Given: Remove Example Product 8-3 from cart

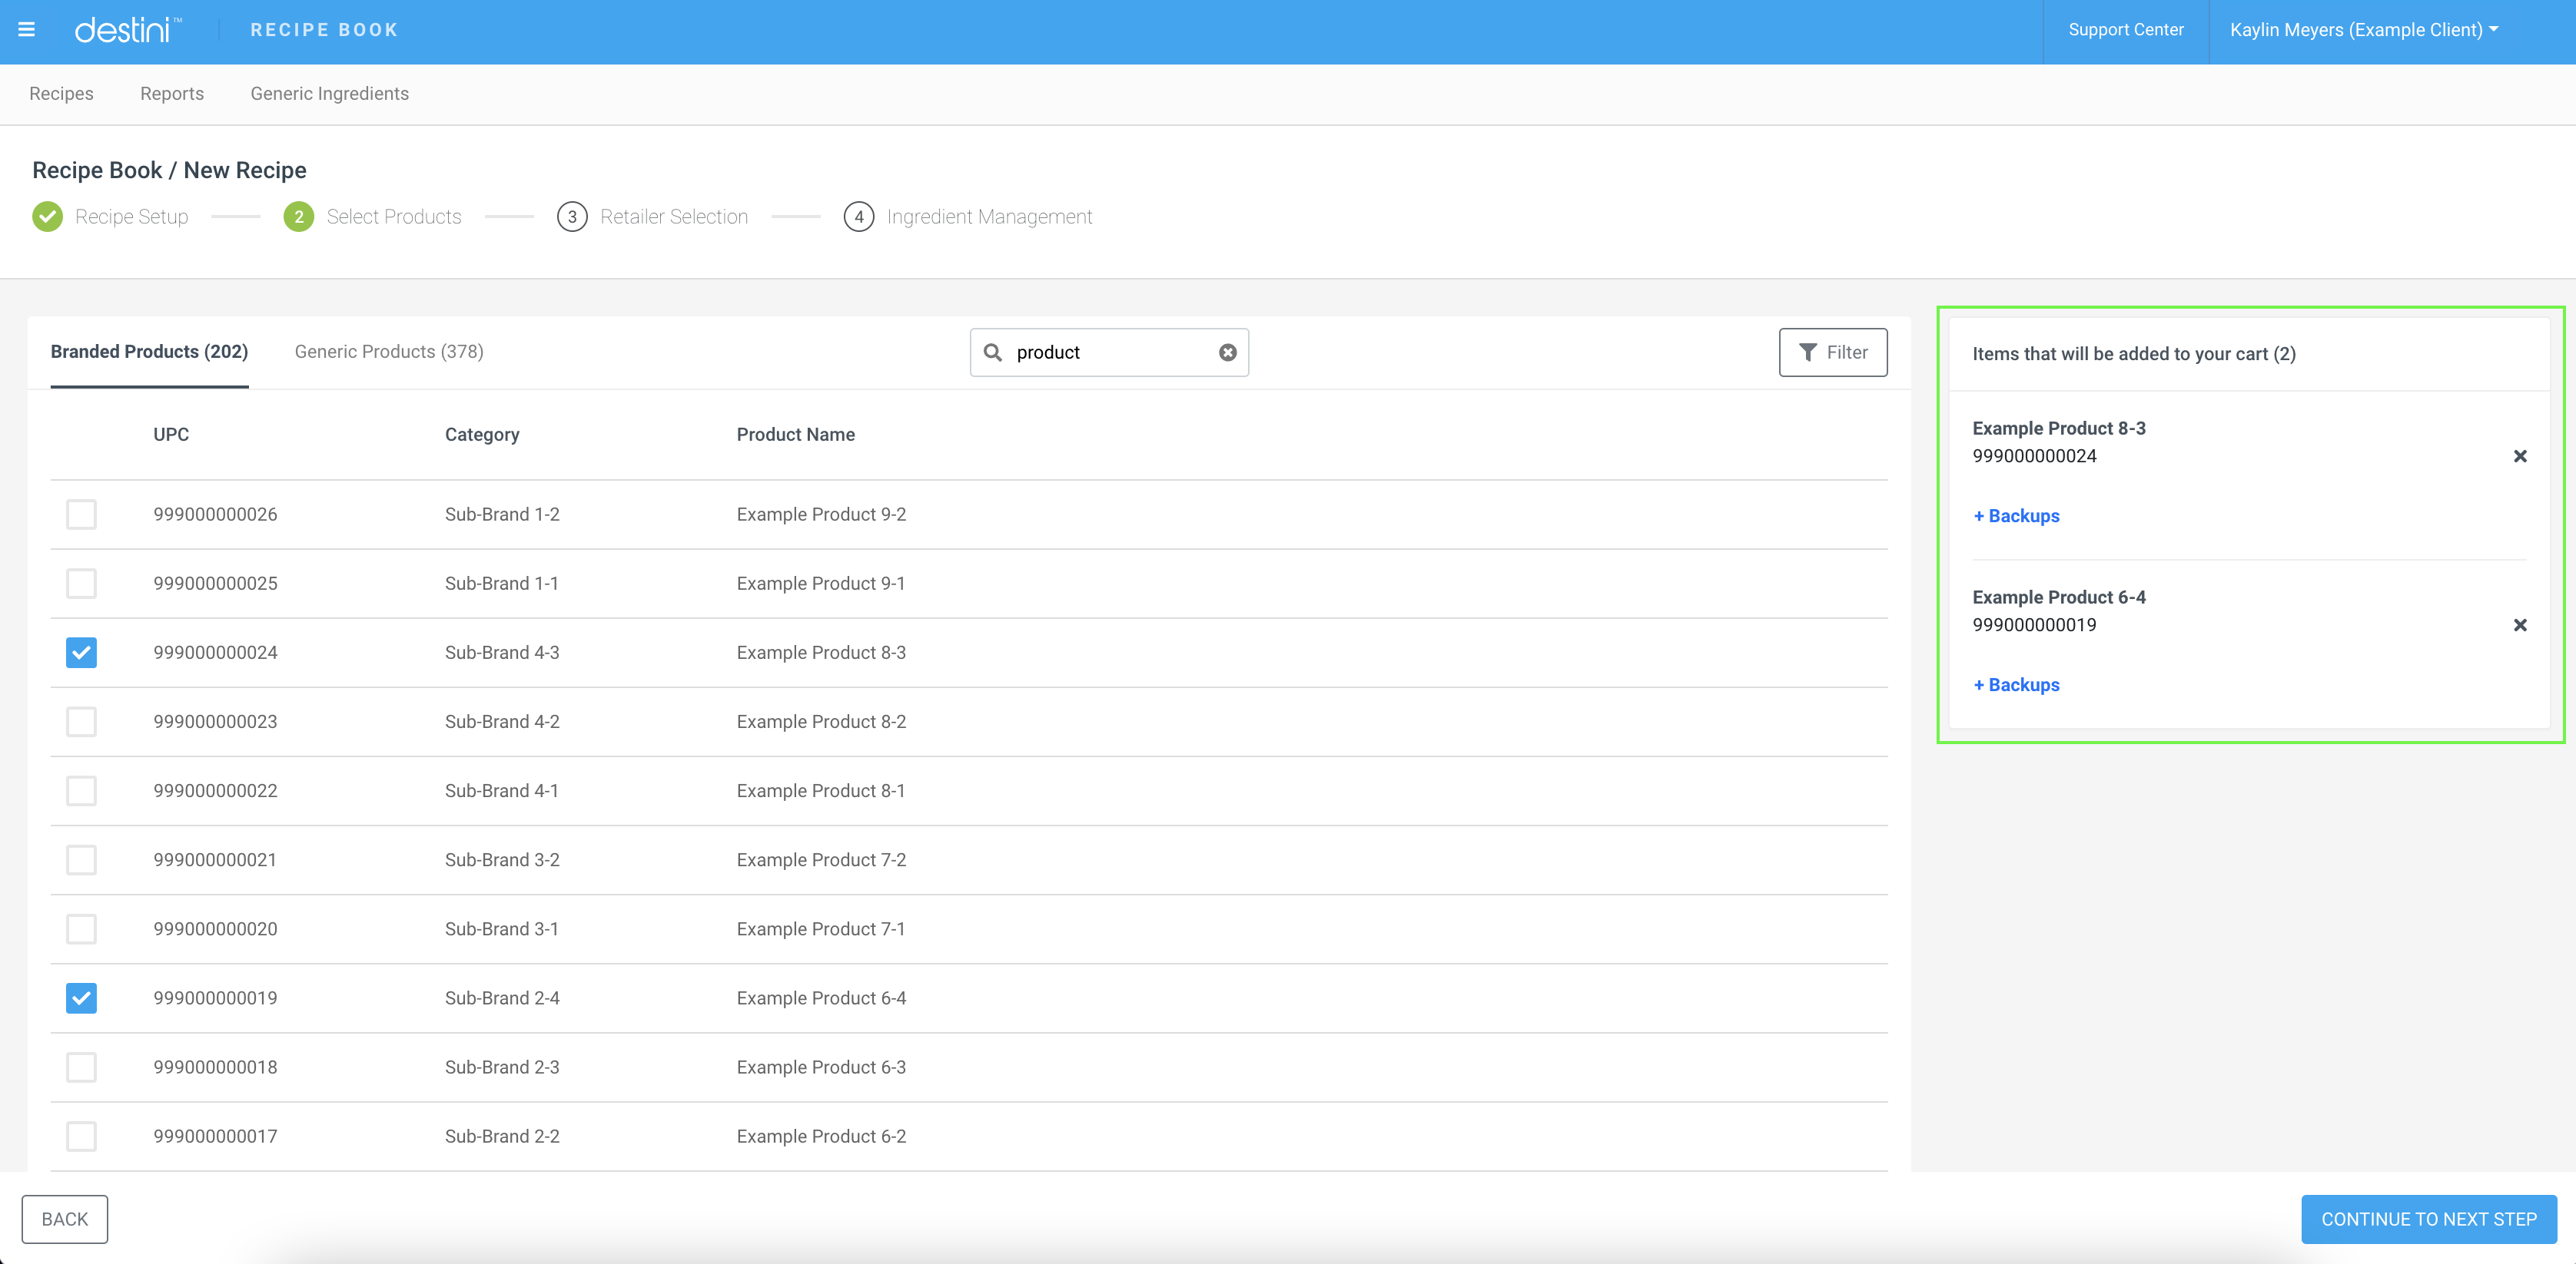Looking at the screenshot, I should click(x=2520, y=455).
